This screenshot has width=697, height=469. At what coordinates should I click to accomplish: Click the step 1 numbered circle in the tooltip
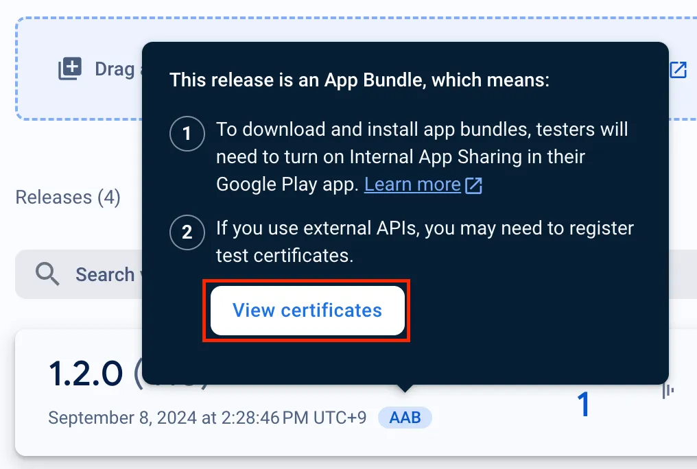tap(187, 134)
